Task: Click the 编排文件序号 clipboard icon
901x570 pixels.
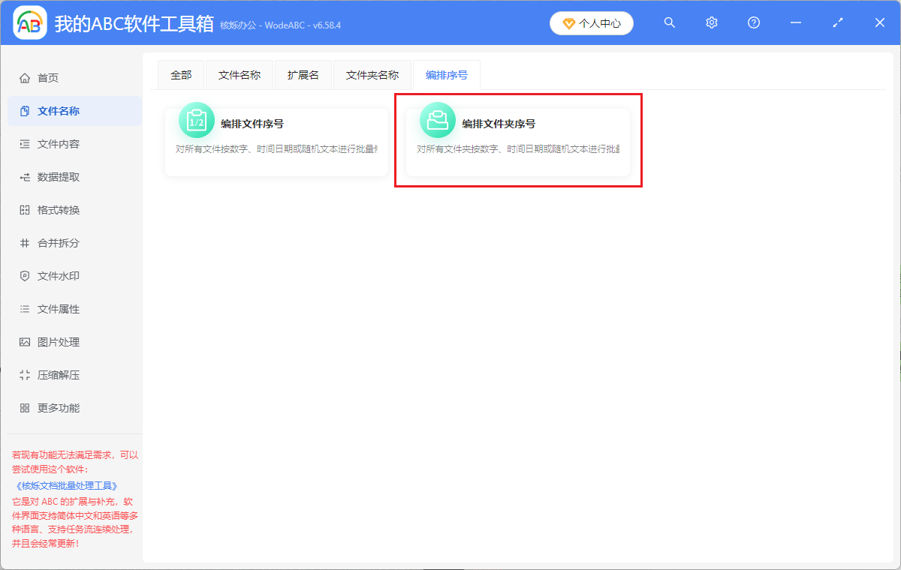Action: pos(197,120)
